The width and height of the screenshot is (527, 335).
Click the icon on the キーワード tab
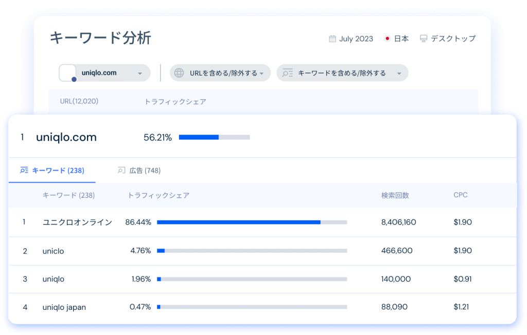(x=24, y=170)
